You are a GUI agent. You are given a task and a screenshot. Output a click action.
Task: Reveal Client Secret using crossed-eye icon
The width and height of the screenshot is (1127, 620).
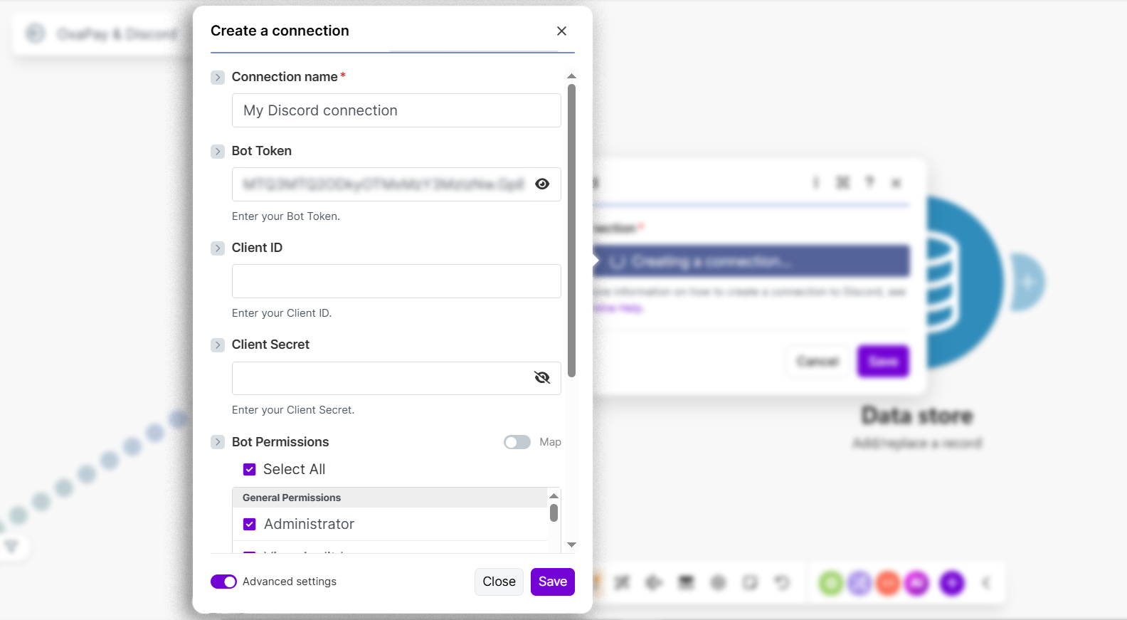pos(542,378)
